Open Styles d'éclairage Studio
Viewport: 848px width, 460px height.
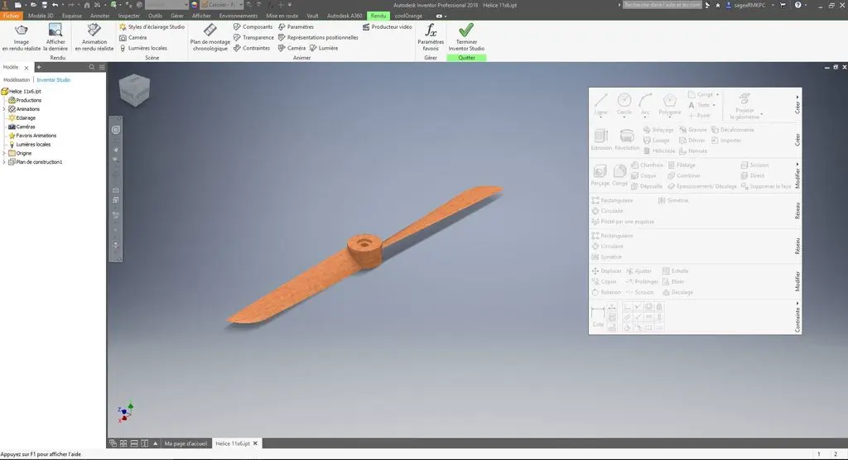click(x=152, y=26)
